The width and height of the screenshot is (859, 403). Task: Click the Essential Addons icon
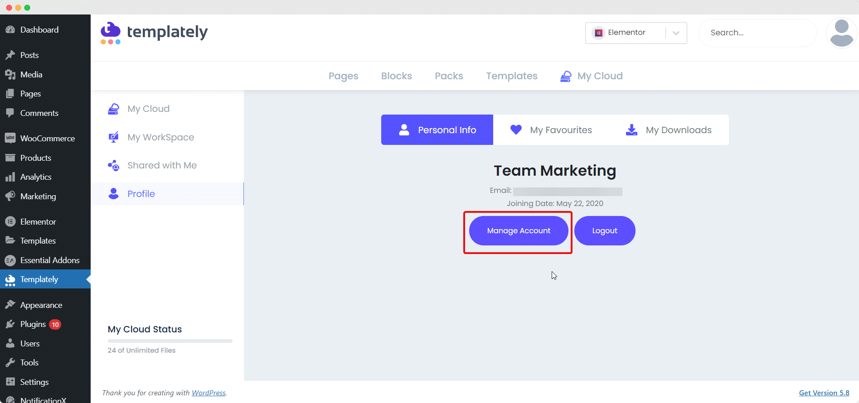point(10,260)
